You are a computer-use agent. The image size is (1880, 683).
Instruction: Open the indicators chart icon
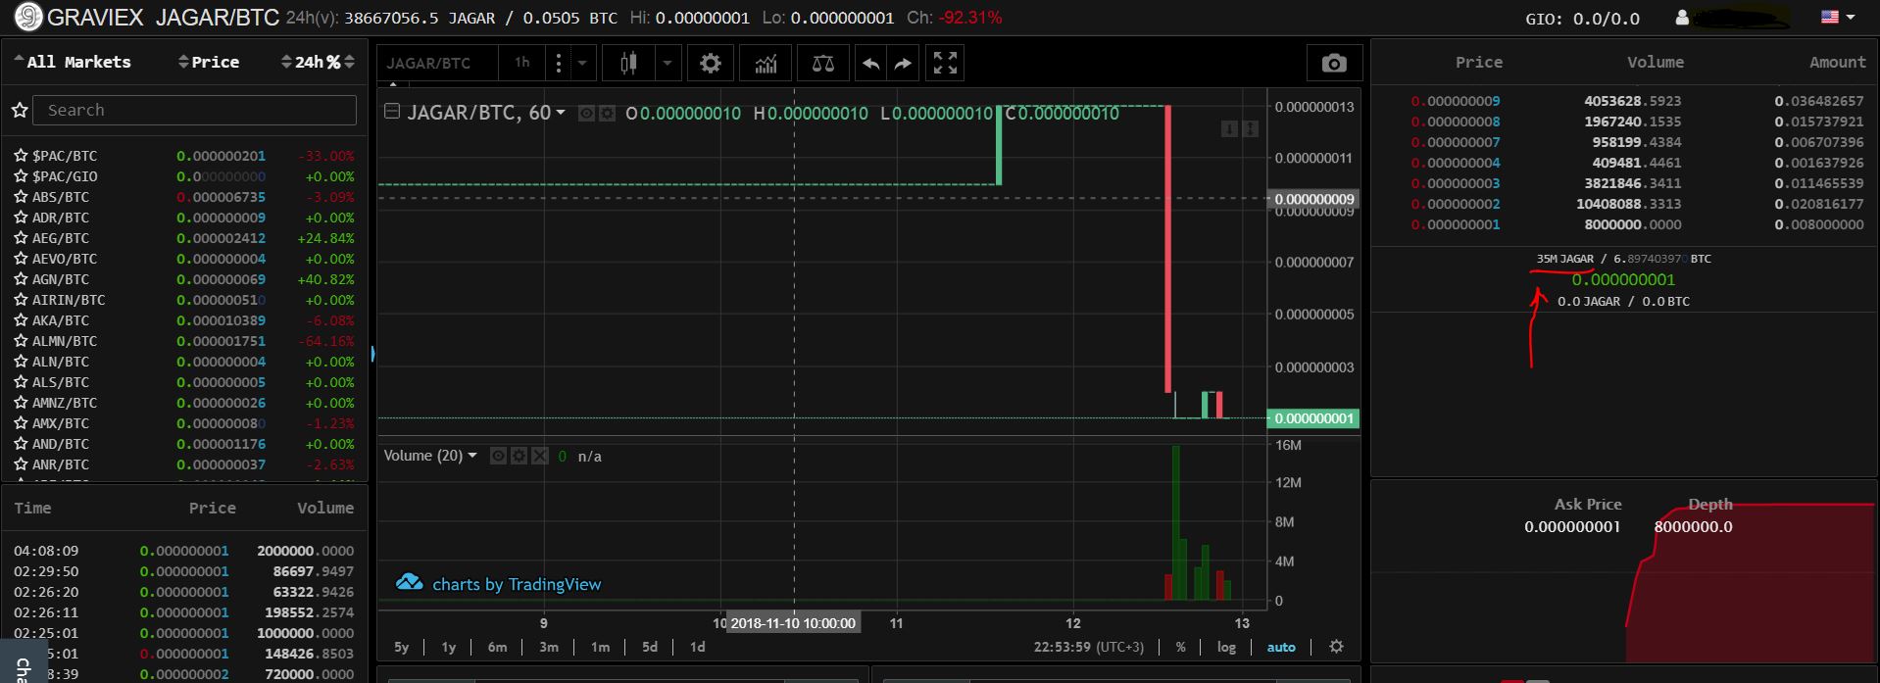(766, 64)
